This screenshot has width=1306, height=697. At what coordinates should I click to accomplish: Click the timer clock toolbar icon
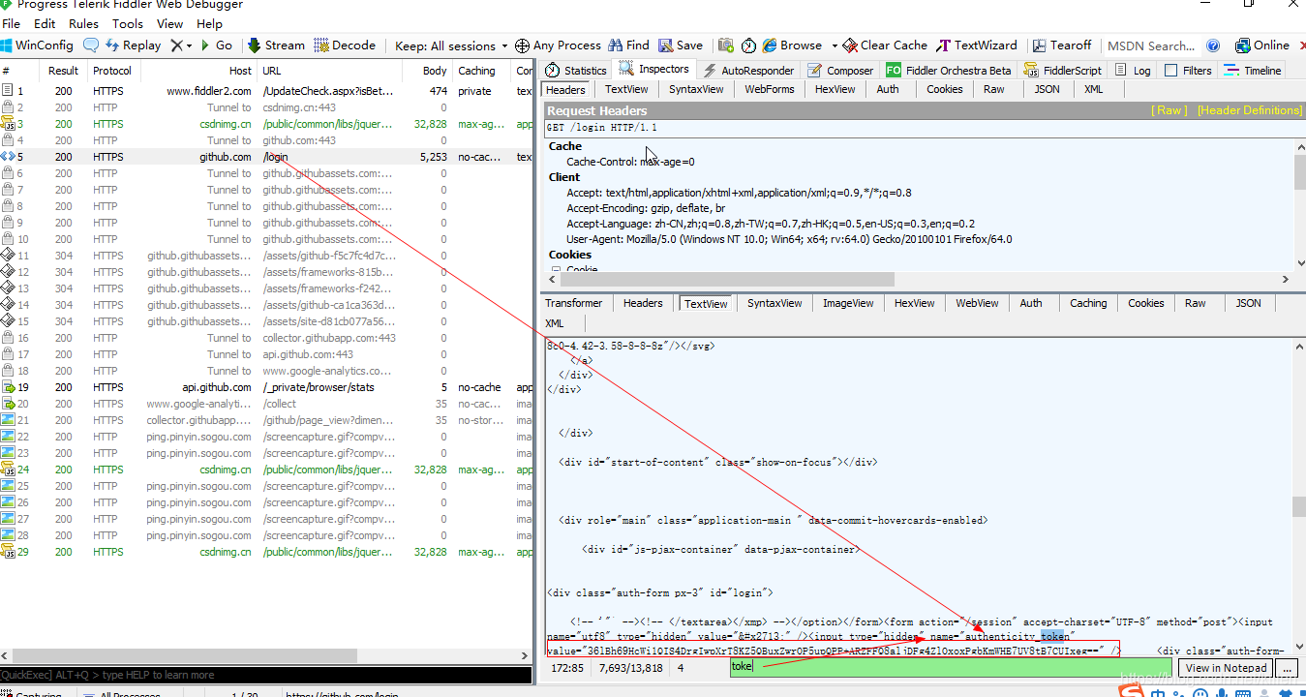click(748, 45)
